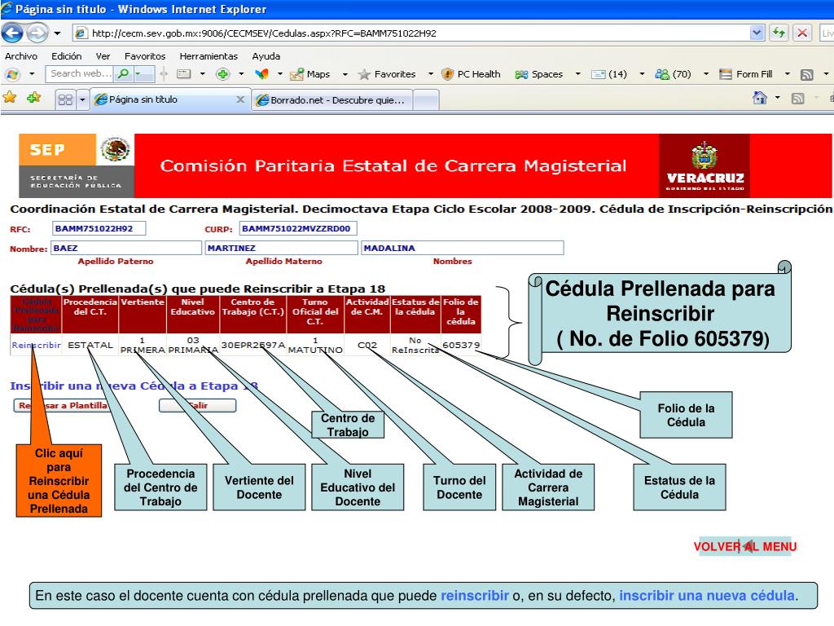
Task: Click the Nombres field MADALINA
Action: pos(463,248)
